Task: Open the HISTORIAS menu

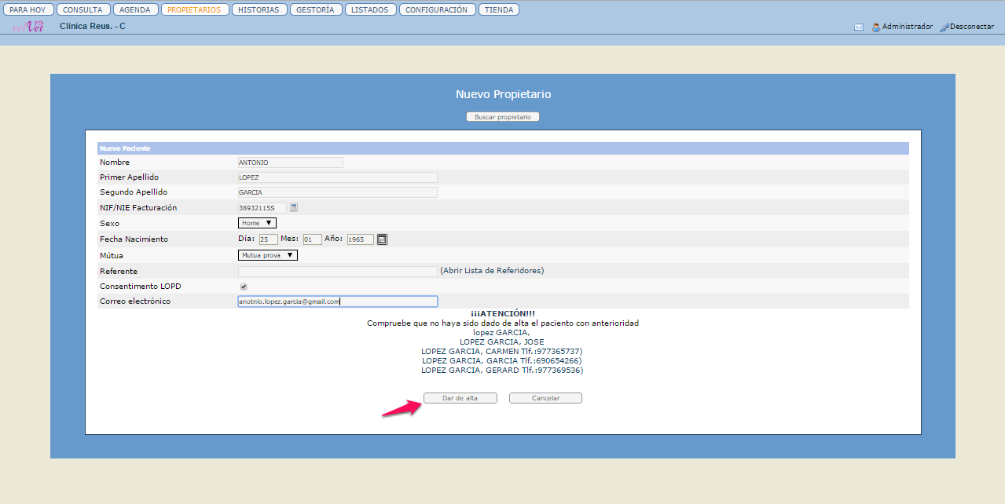Action: coord(259,10)
